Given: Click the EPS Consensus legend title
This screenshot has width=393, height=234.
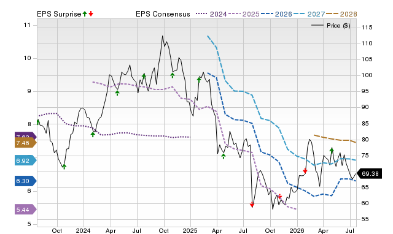Looking at the screenshot, I should click(x=163, y=14).
